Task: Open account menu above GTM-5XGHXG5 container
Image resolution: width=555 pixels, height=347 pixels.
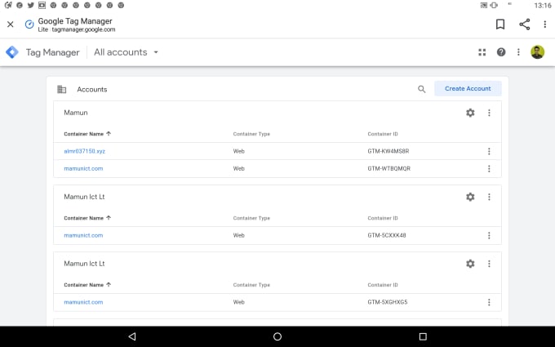Action: pyautogui.click(x=489, y=264)
